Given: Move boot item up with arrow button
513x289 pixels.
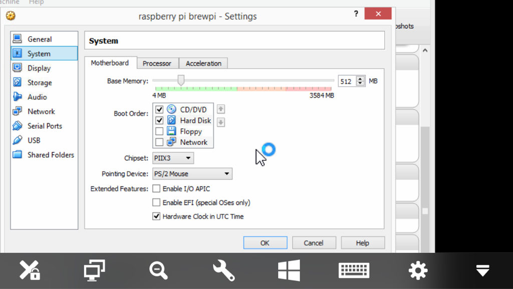Looking at the screenshot, I should click(x=221, y=109).
